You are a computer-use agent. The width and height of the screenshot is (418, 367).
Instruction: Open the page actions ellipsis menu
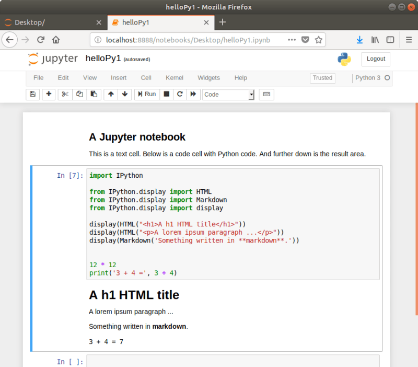pyautogui.click(x=292, y=39)
